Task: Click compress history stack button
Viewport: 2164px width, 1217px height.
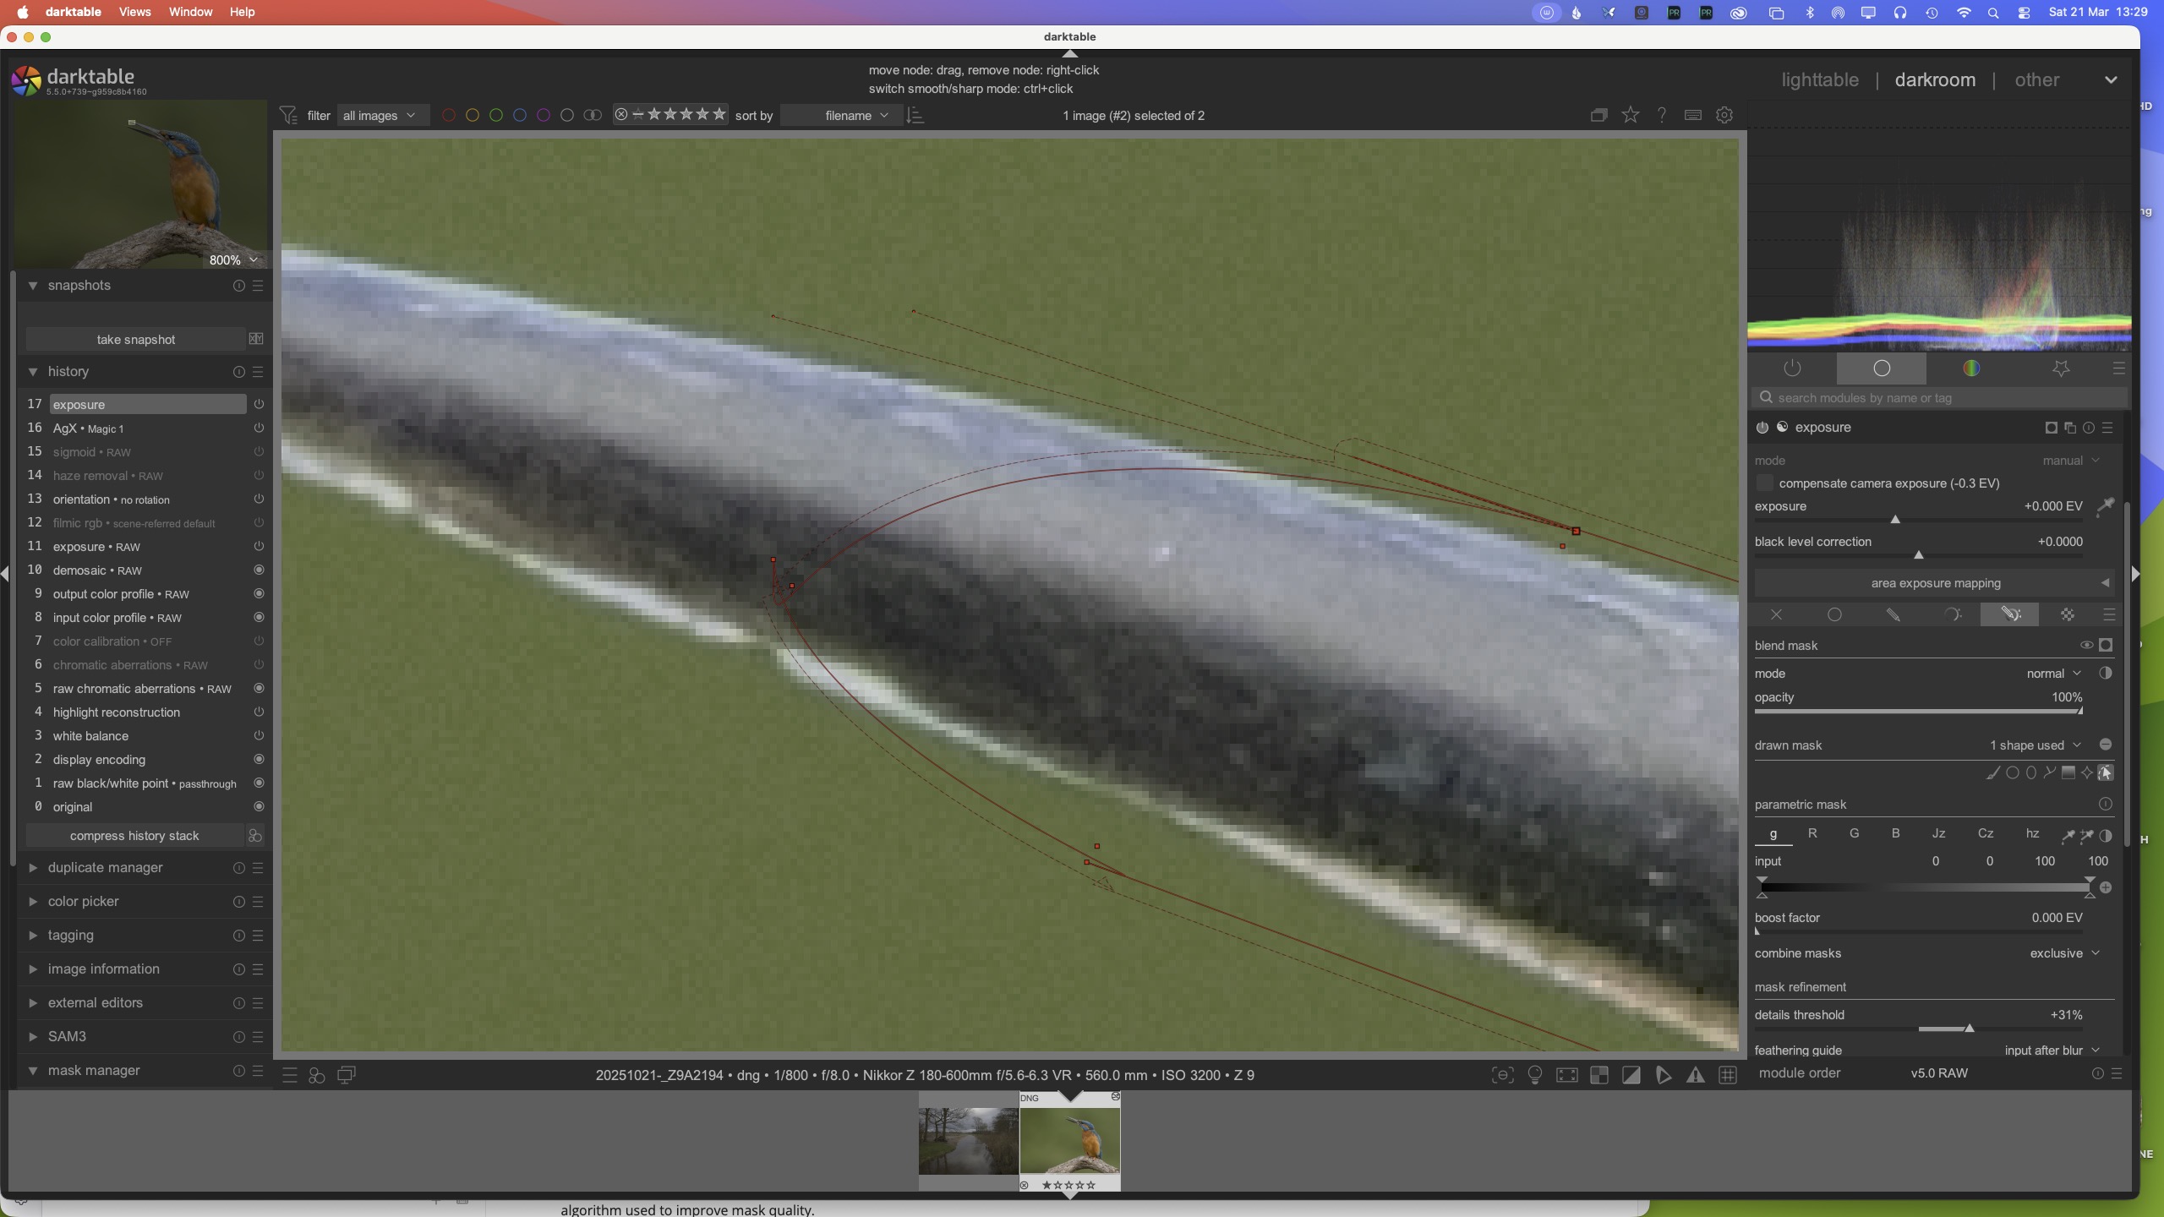Action: (134, 836)
